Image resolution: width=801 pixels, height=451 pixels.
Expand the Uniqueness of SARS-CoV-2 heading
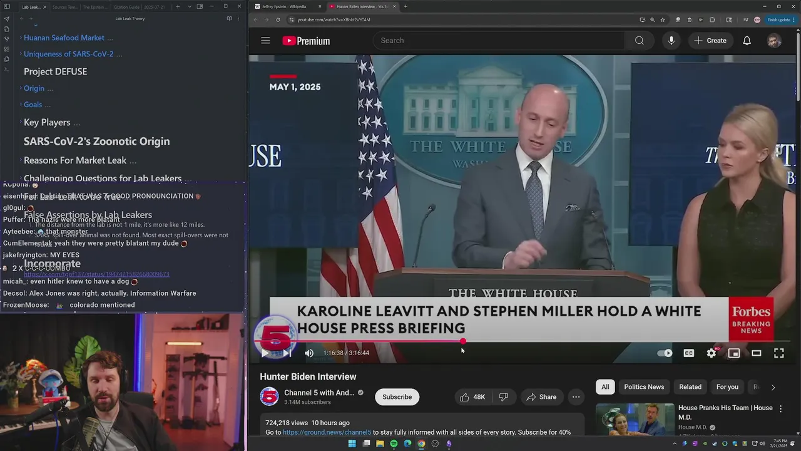tap(21, 53)
